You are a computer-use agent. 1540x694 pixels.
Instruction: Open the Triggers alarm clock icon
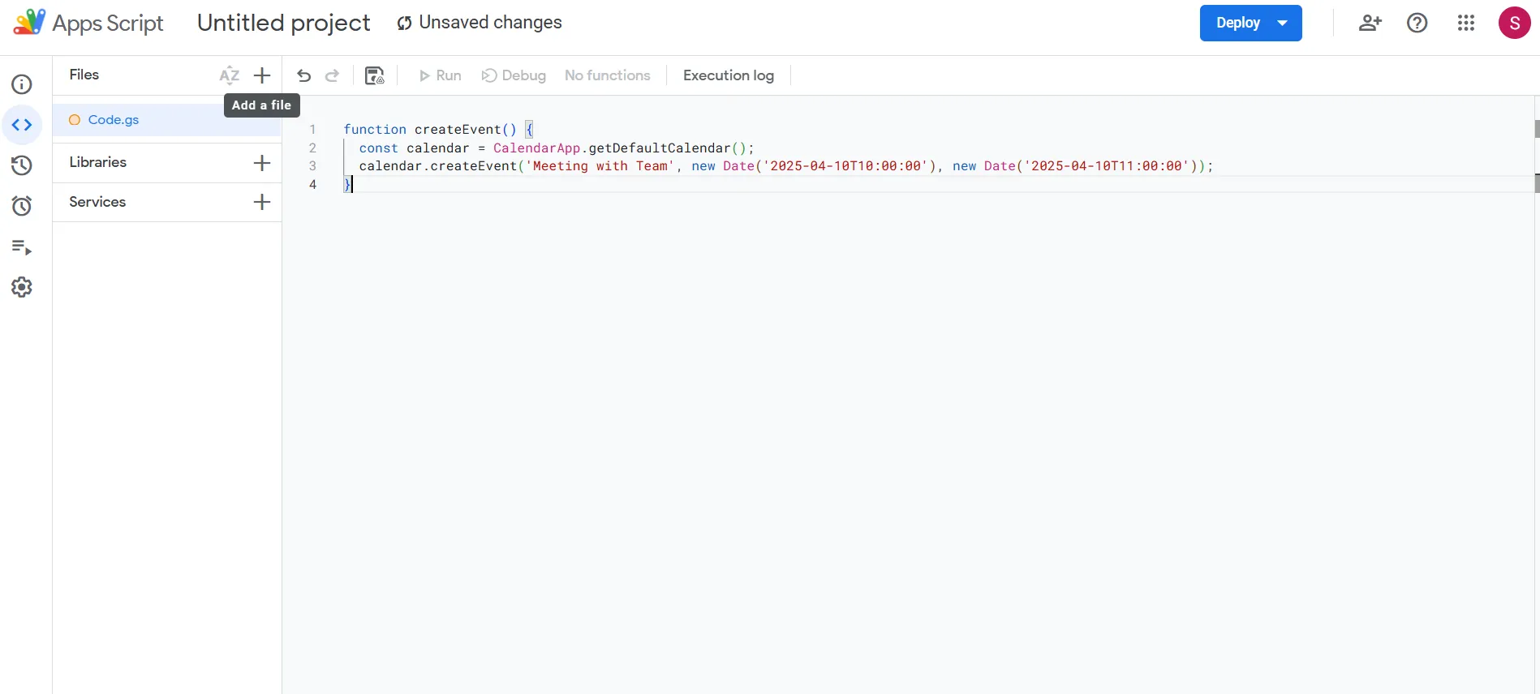[22, 206]
